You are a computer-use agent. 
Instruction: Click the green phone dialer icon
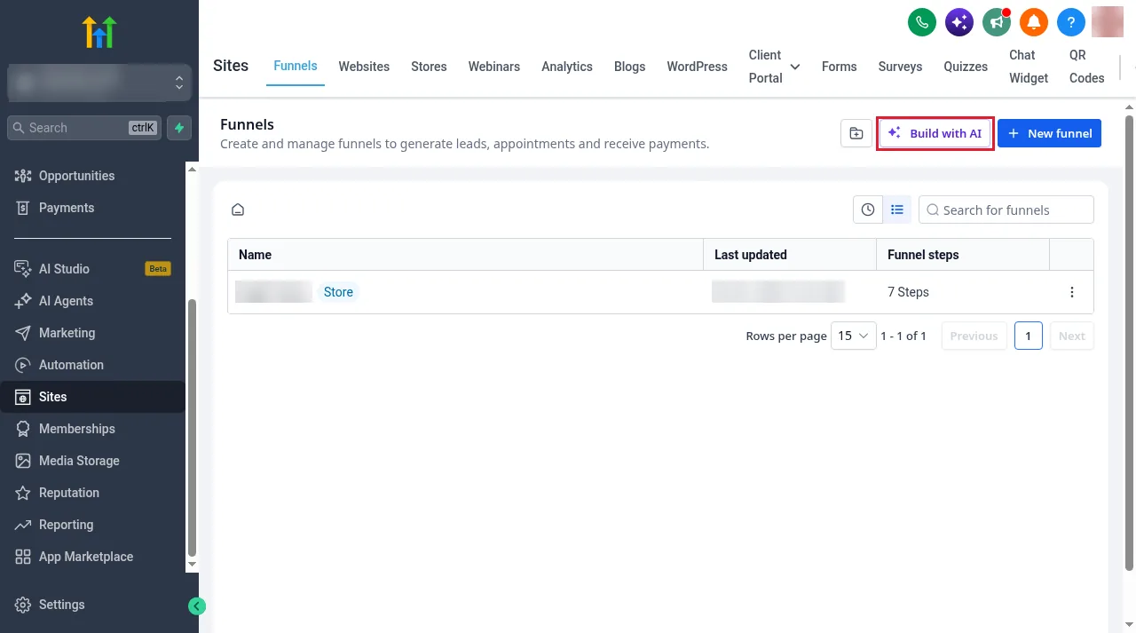point(922,21)
